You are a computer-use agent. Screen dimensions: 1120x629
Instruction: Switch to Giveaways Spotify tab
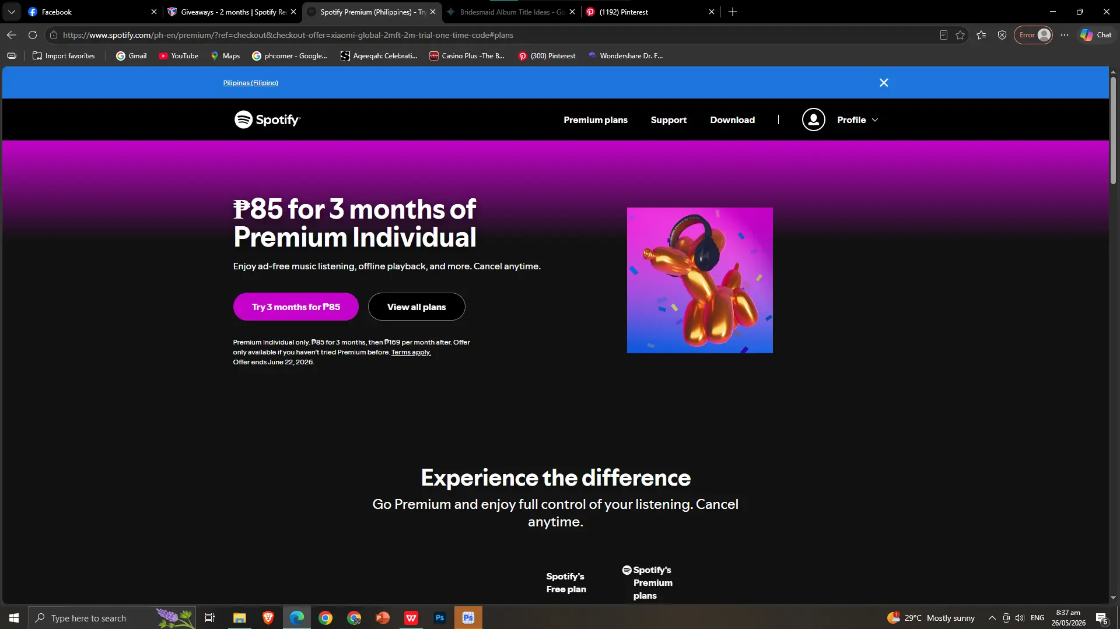pos(232,12)
